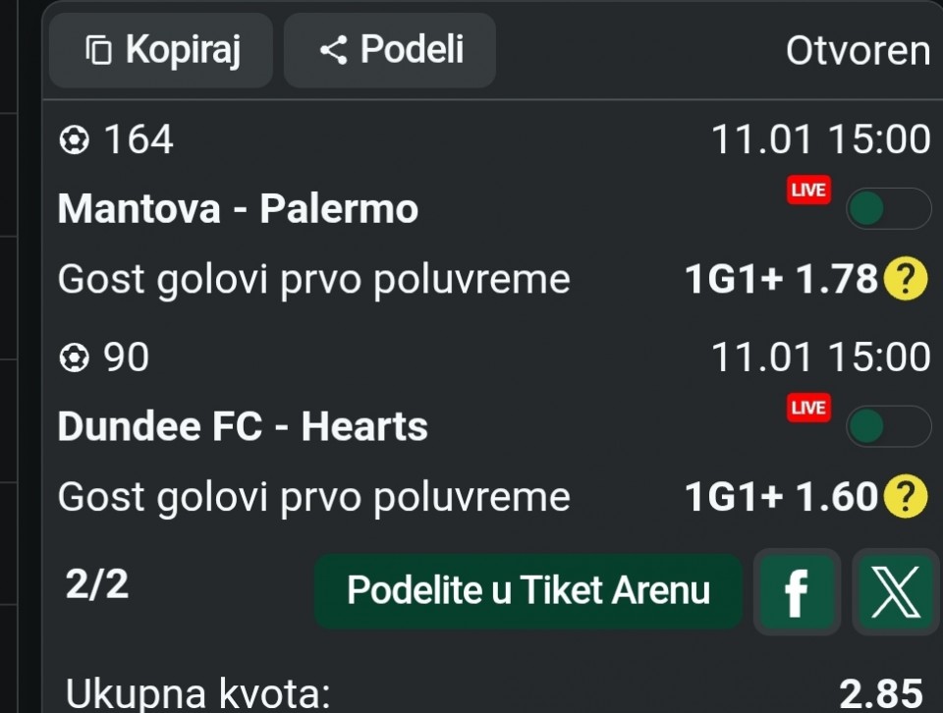
Task: Toggle the Dundee FC - Hearts switch
Action: click(x=888, y=426)
